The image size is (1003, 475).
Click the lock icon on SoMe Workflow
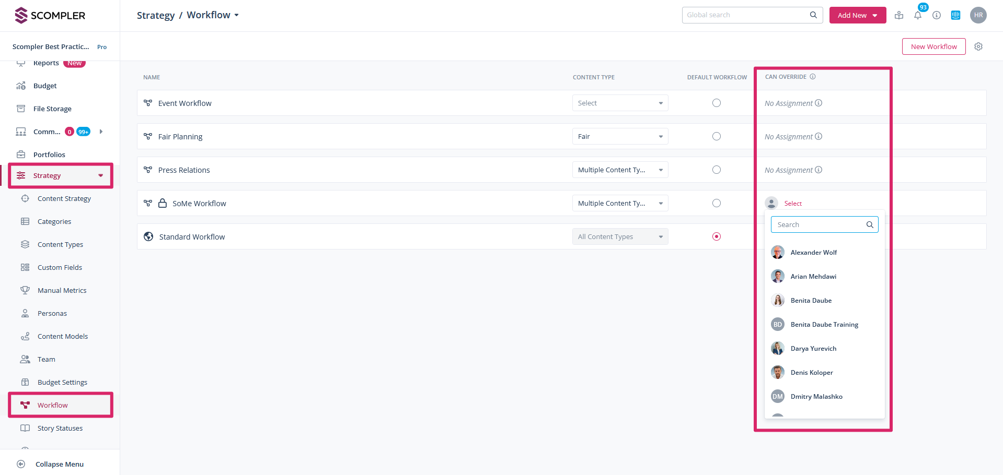coord(163,203)
